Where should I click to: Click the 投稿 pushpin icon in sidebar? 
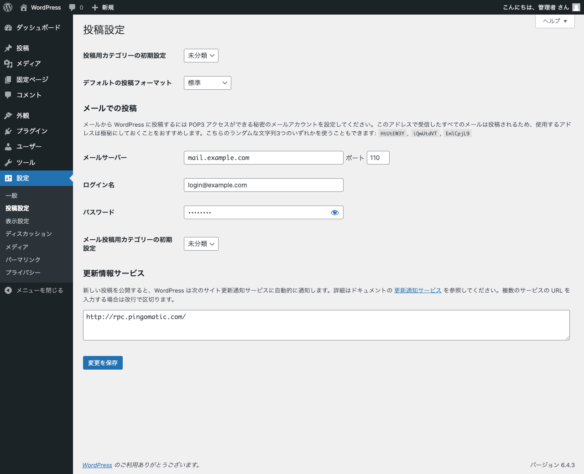(x=8, y=48)
